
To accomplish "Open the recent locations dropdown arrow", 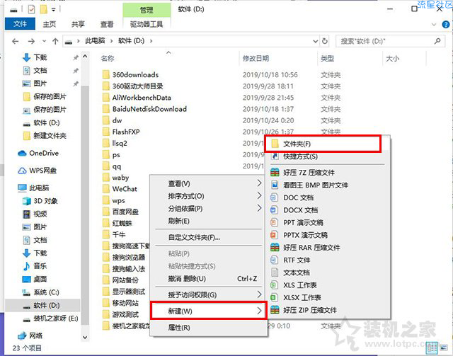I will tap(44, 41).
